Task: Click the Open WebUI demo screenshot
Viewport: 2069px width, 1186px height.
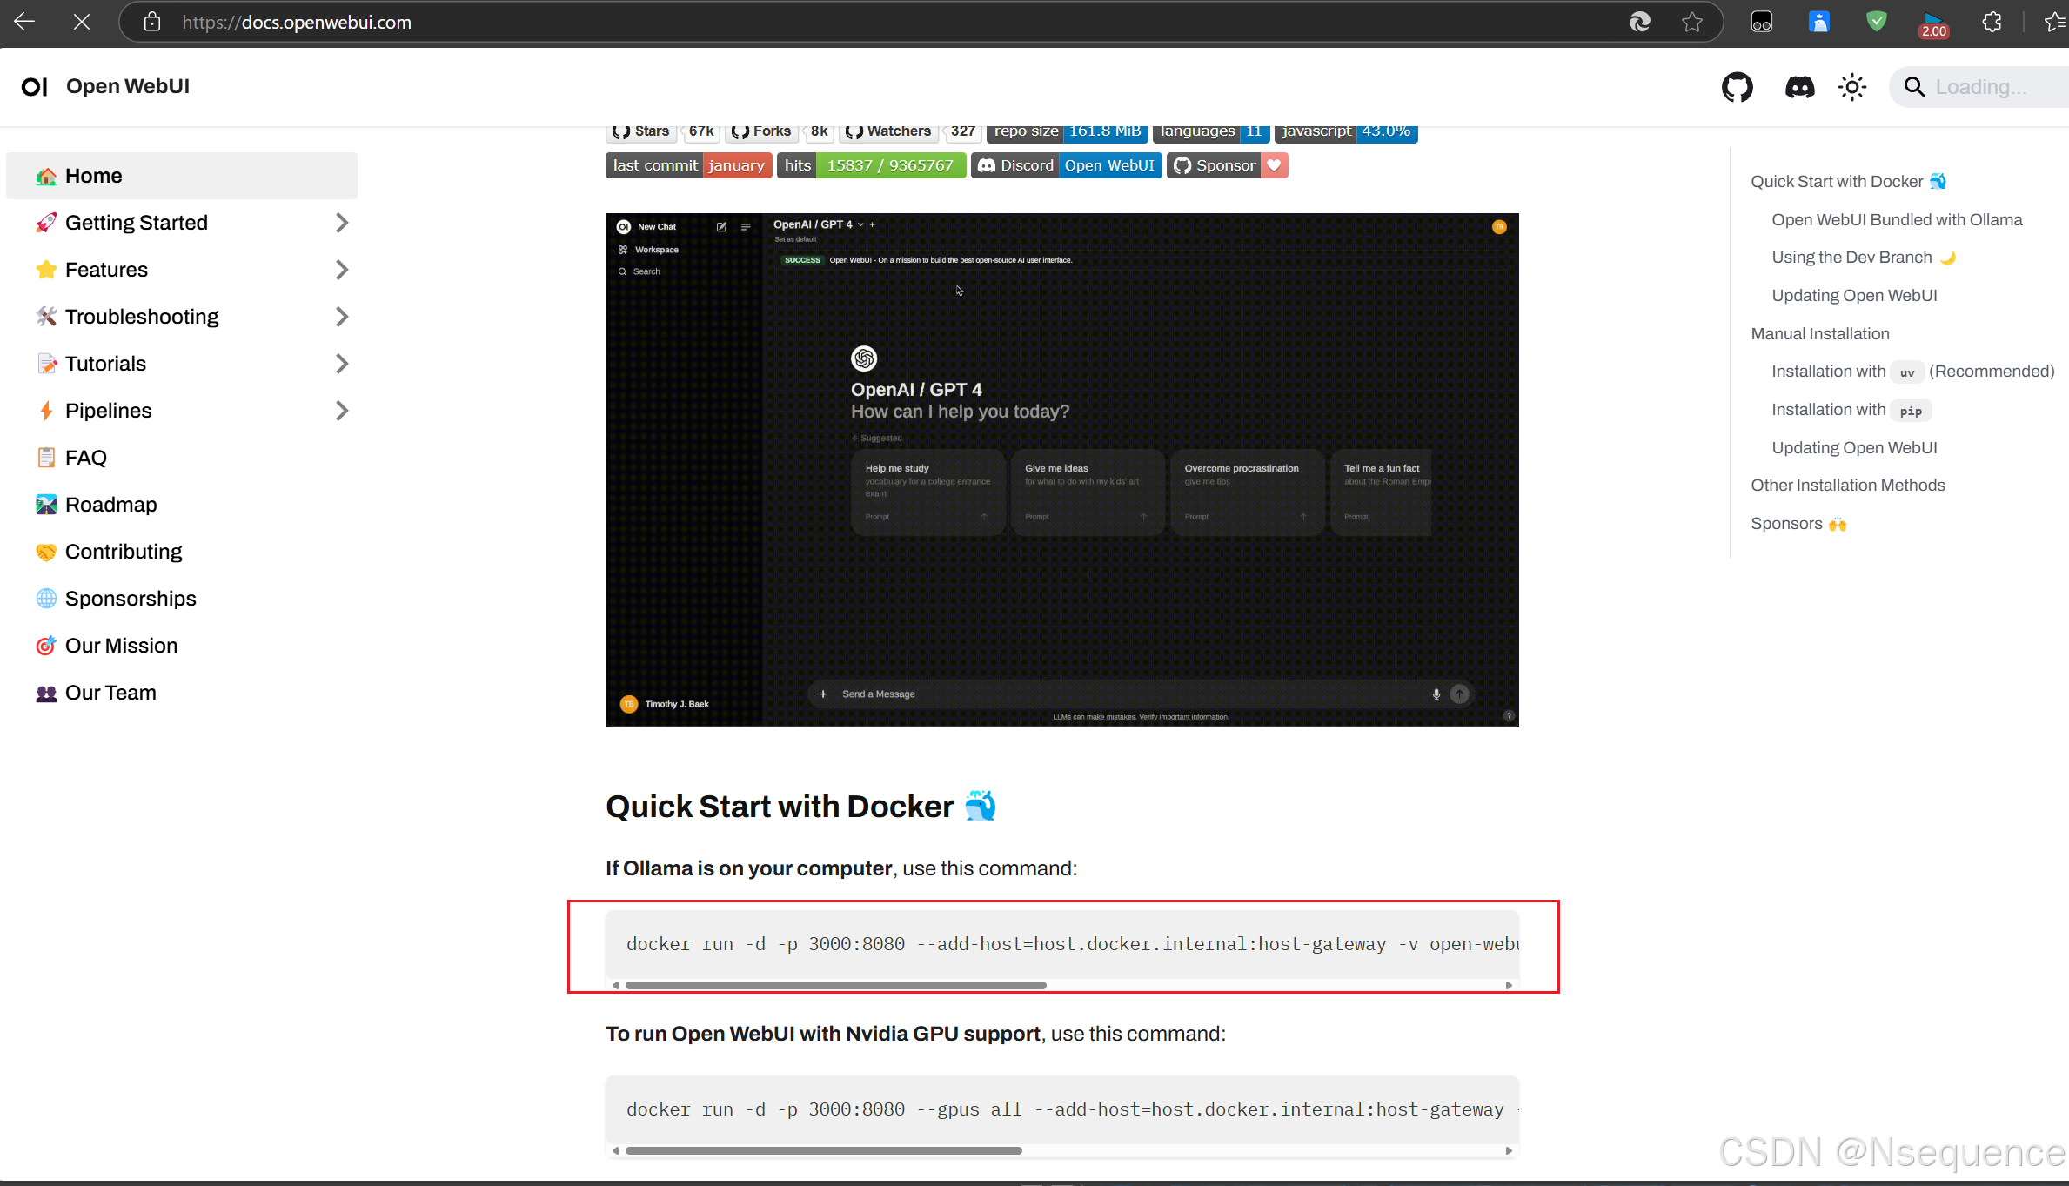Action: [1061, 470]
